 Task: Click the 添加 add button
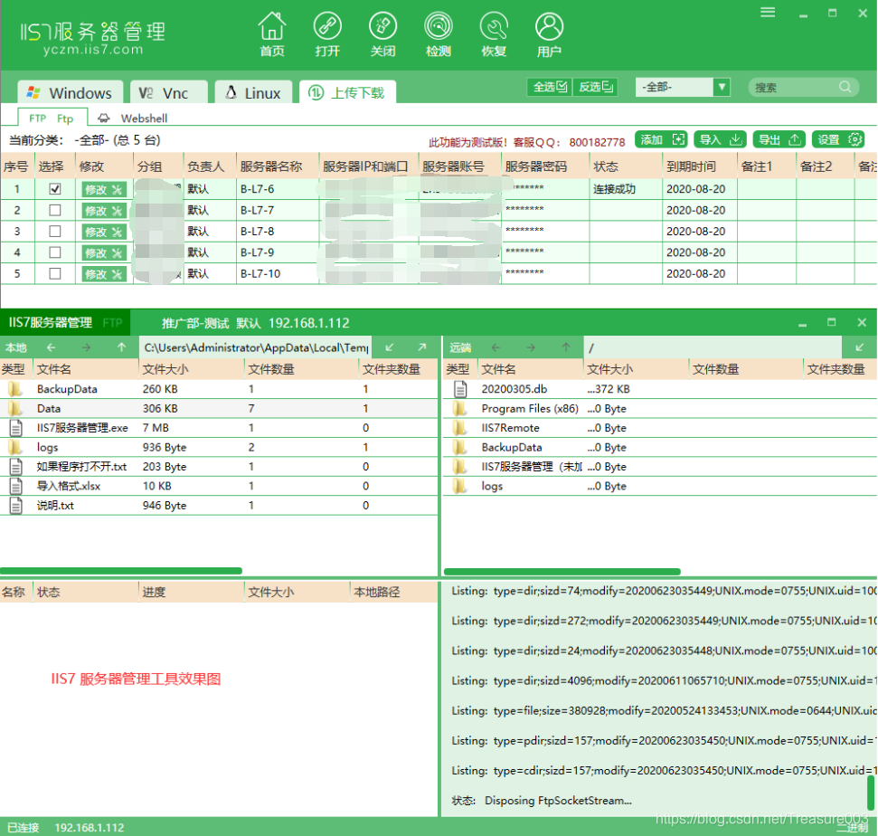pos(661,139)
